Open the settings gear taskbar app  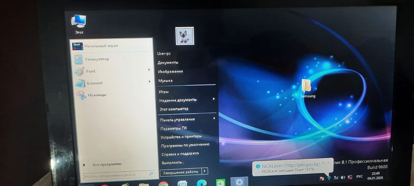[x=239, y=182]
